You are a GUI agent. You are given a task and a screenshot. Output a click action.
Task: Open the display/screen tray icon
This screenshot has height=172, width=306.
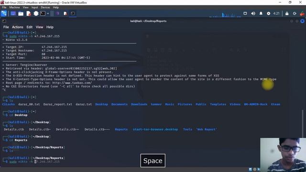click(245, 13)
